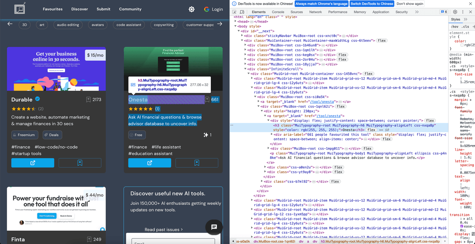Select the copywriting category chip
The height and width of the screenshot is (244, 475).
(164, 25)
